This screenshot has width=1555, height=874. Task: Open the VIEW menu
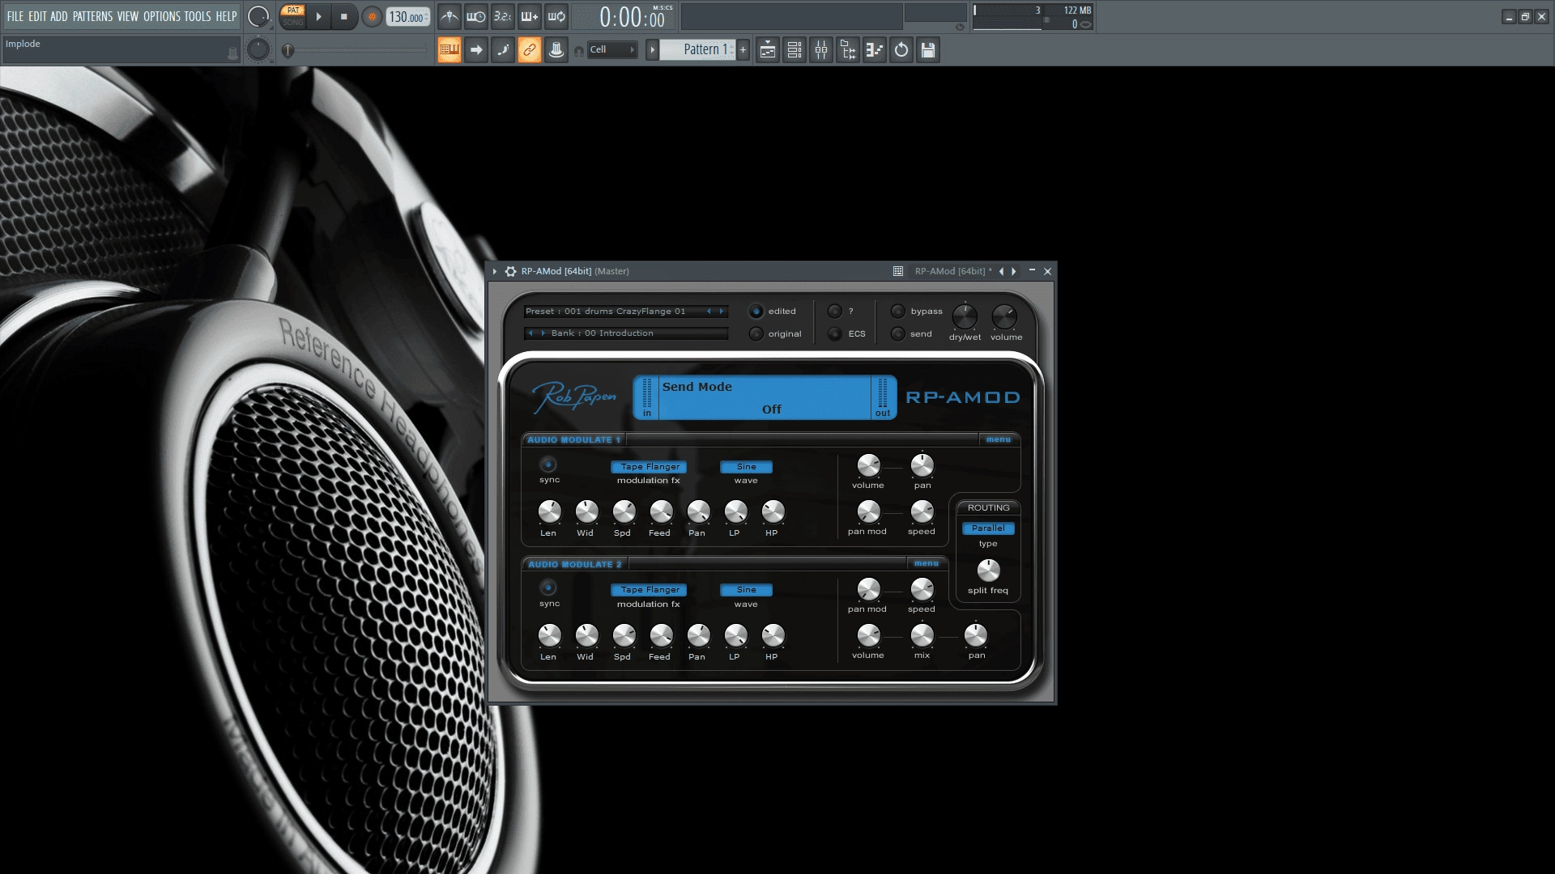pyautogui.click(x=128, y=16)
